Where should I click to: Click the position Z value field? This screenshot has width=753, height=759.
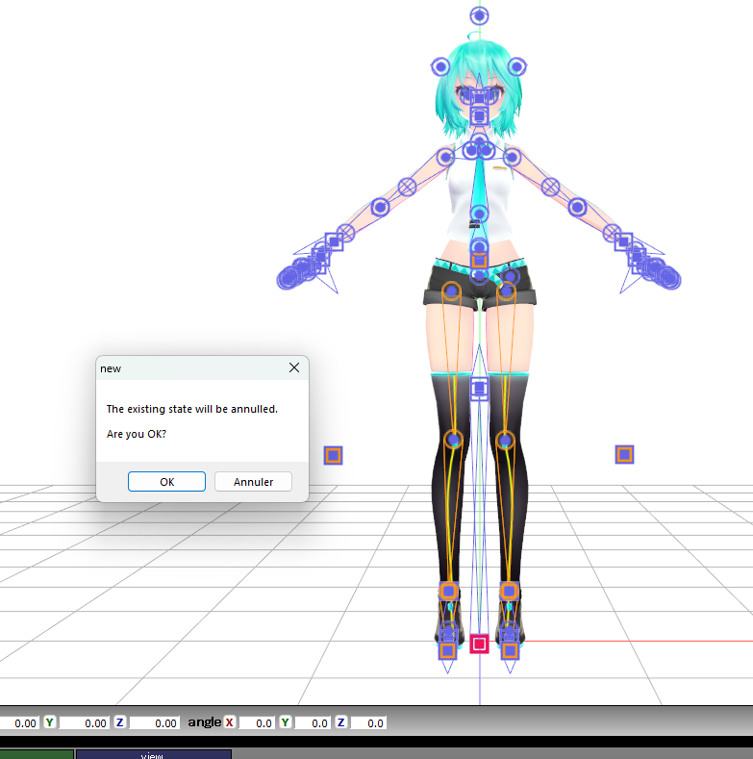point(153,722)
